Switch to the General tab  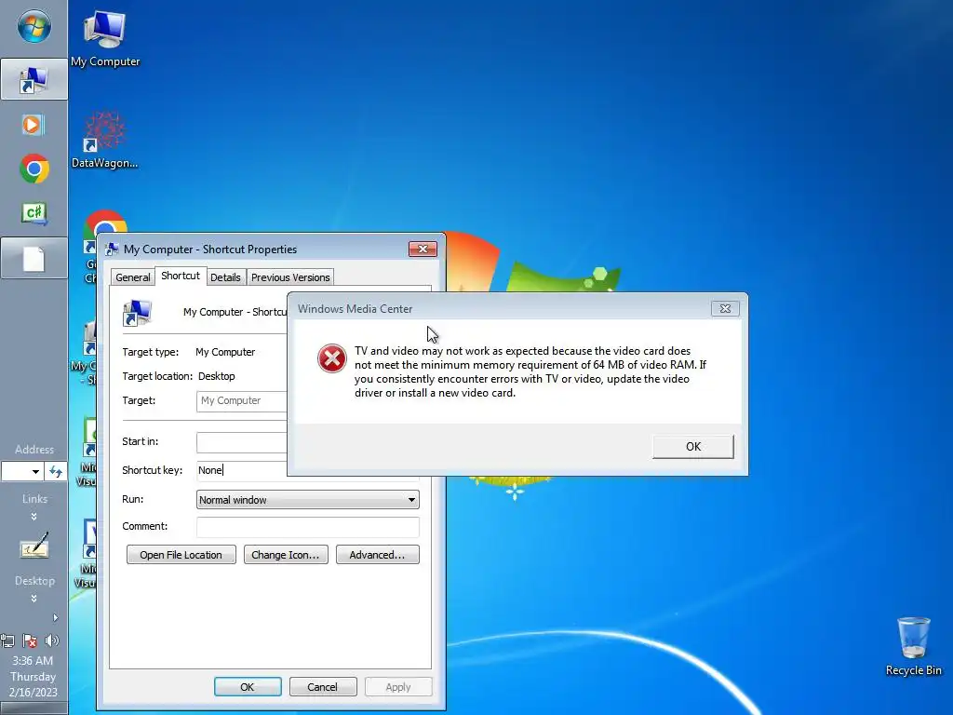[x=132, y=277]
